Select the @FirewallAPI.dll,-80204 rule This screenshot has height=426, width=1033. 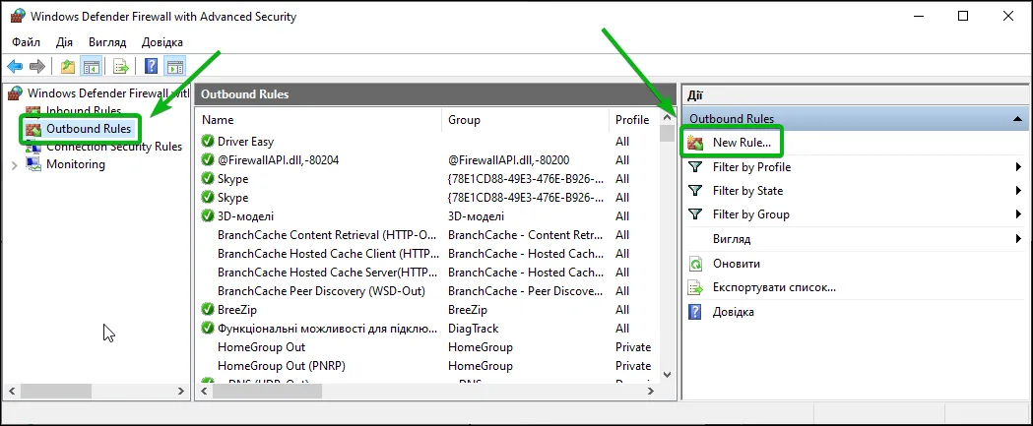tap(278, 160)
